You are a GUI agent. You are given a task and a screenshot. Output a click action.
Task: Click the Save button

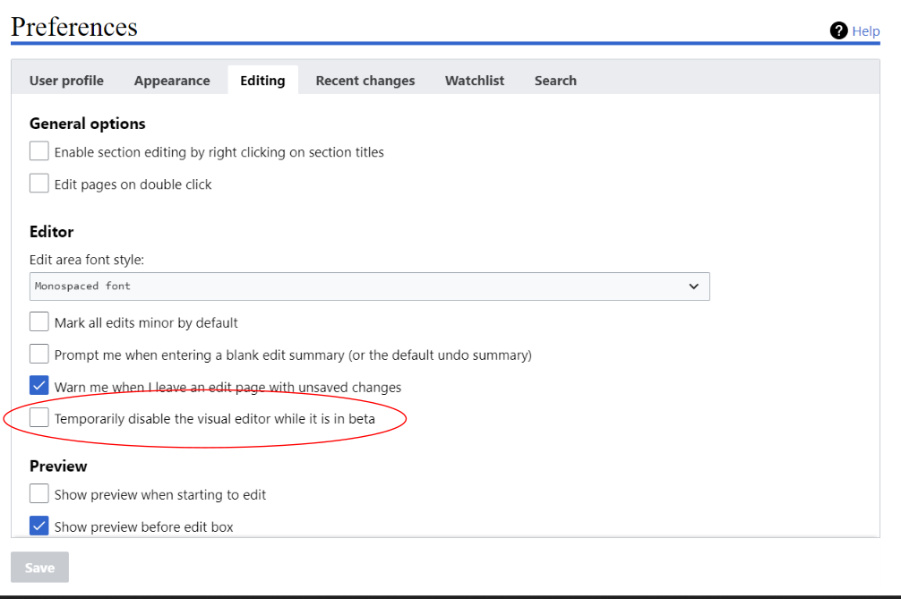coord(39,568)
